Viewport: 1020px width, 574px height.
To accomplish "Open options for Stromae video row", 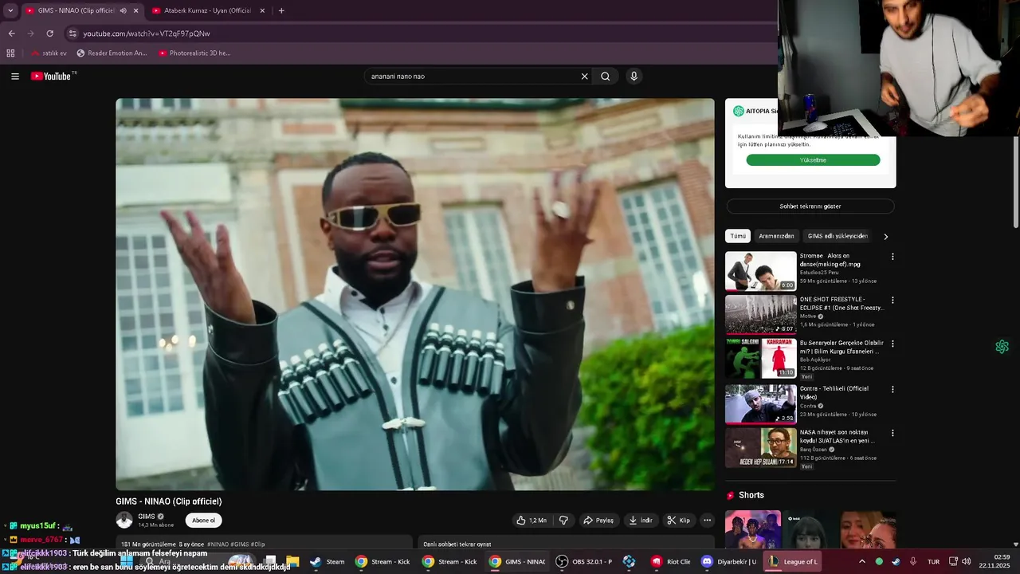I will pos(892,257).
